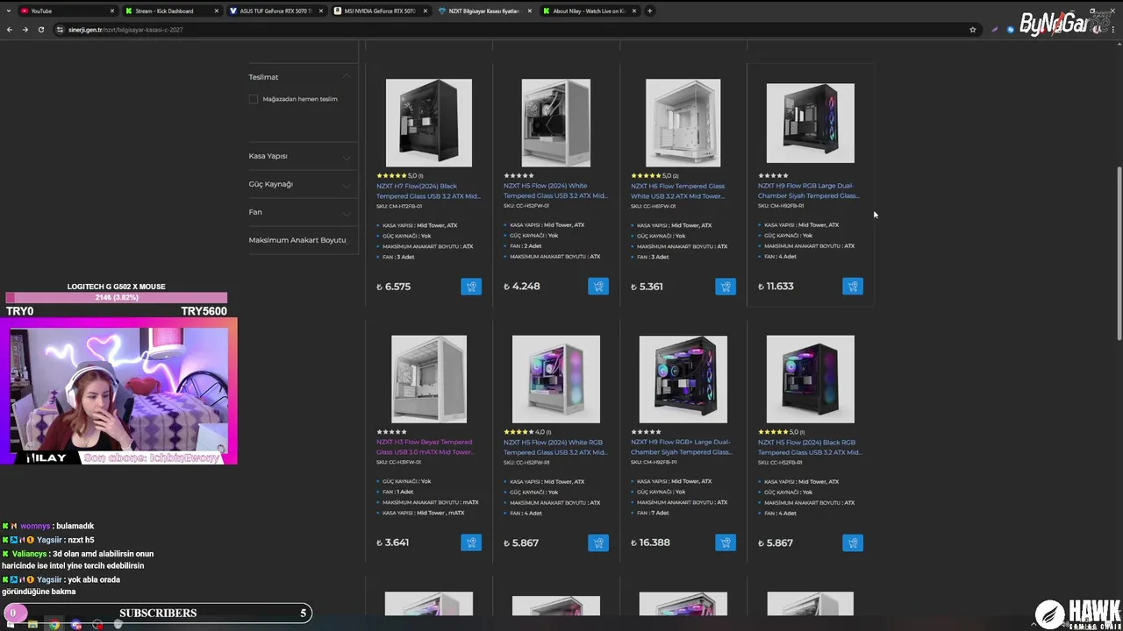Open the NZXT H9 Flow RGB+ Large Dual-Chamber link
The width and height of the screenshot is (1123, 631).
tap(682, 447)
